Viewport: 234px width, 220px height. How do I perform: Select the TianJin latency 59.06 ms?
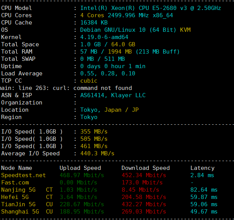(204, 204)
